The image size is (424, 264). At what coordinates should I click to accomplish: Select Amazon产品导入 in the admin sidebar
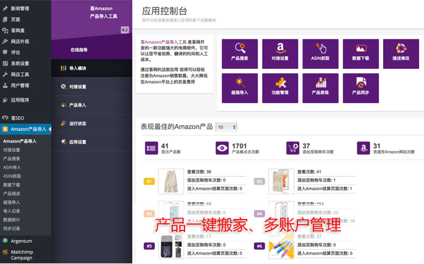28,129
